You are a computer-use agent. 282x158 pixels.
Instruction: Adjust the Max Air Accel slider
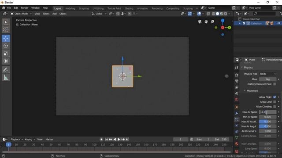pyautogui.click(x=267, y=122)
